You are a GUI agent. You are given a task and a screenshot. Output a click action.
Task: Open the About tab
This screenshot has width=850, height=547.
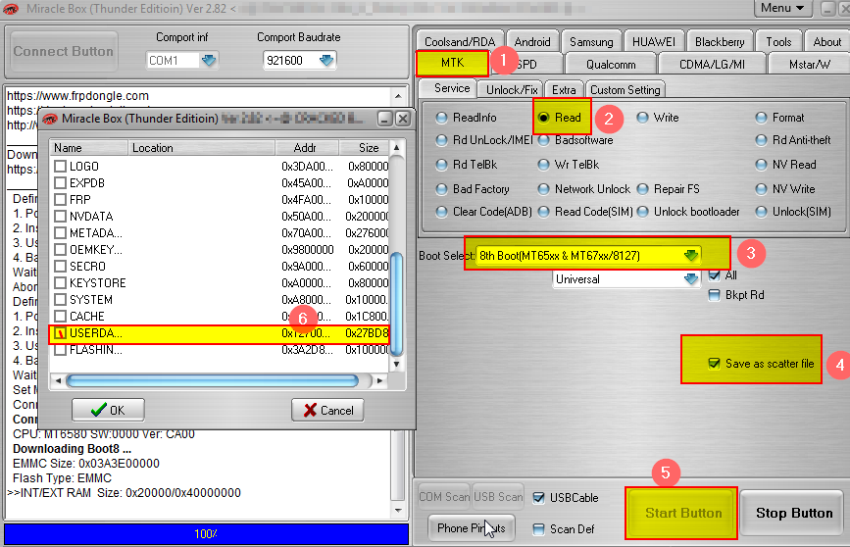click(x=826, y=42)
